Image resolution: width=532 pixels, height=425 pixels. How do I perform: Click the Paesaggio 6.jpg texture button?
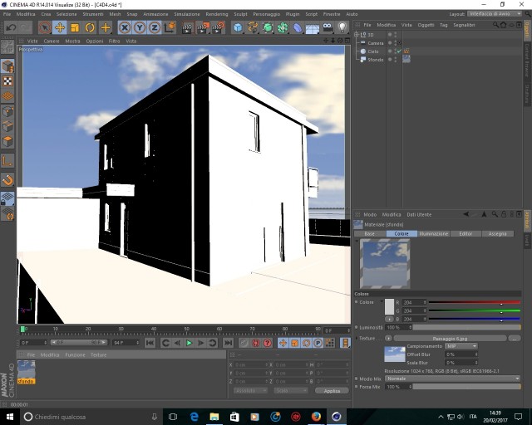coord(450,338)
